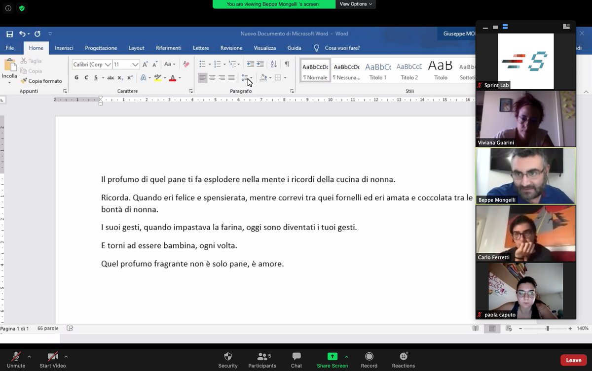Switch to the Revisione tab
Viewport: 592px width, 371px height.
click(231, 48)
